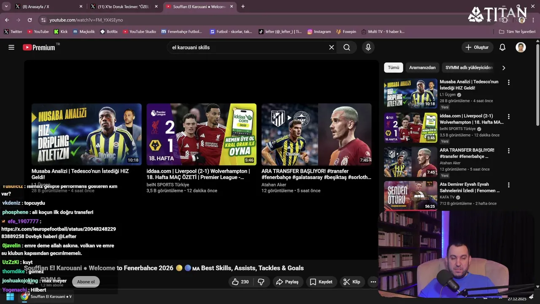Open the Instagram bookmark
This screenshot has height=304, width=540.
tap(319, 32)
